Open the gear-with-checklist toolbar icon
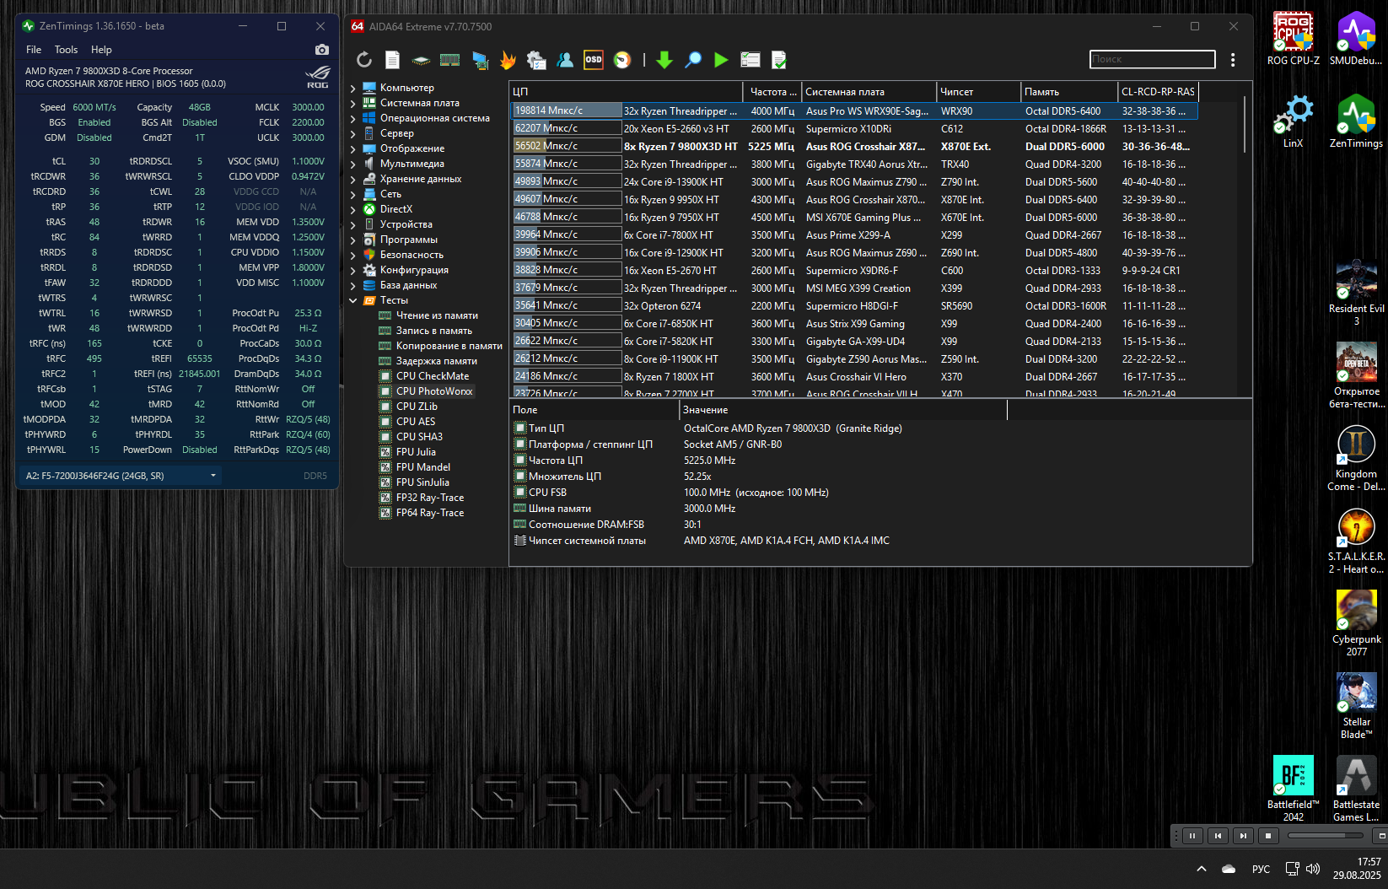1388x889 pixels. click(536, 60)
